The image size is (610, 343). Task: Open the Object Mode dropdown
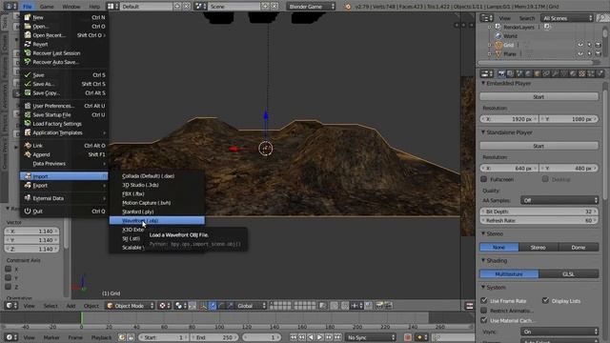tap(131, 306)
